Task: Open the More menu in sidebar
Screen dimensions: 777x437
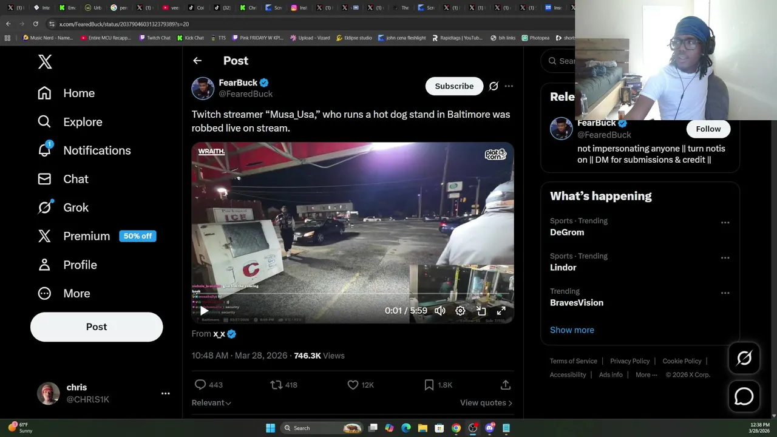Action: pos(64,293)
